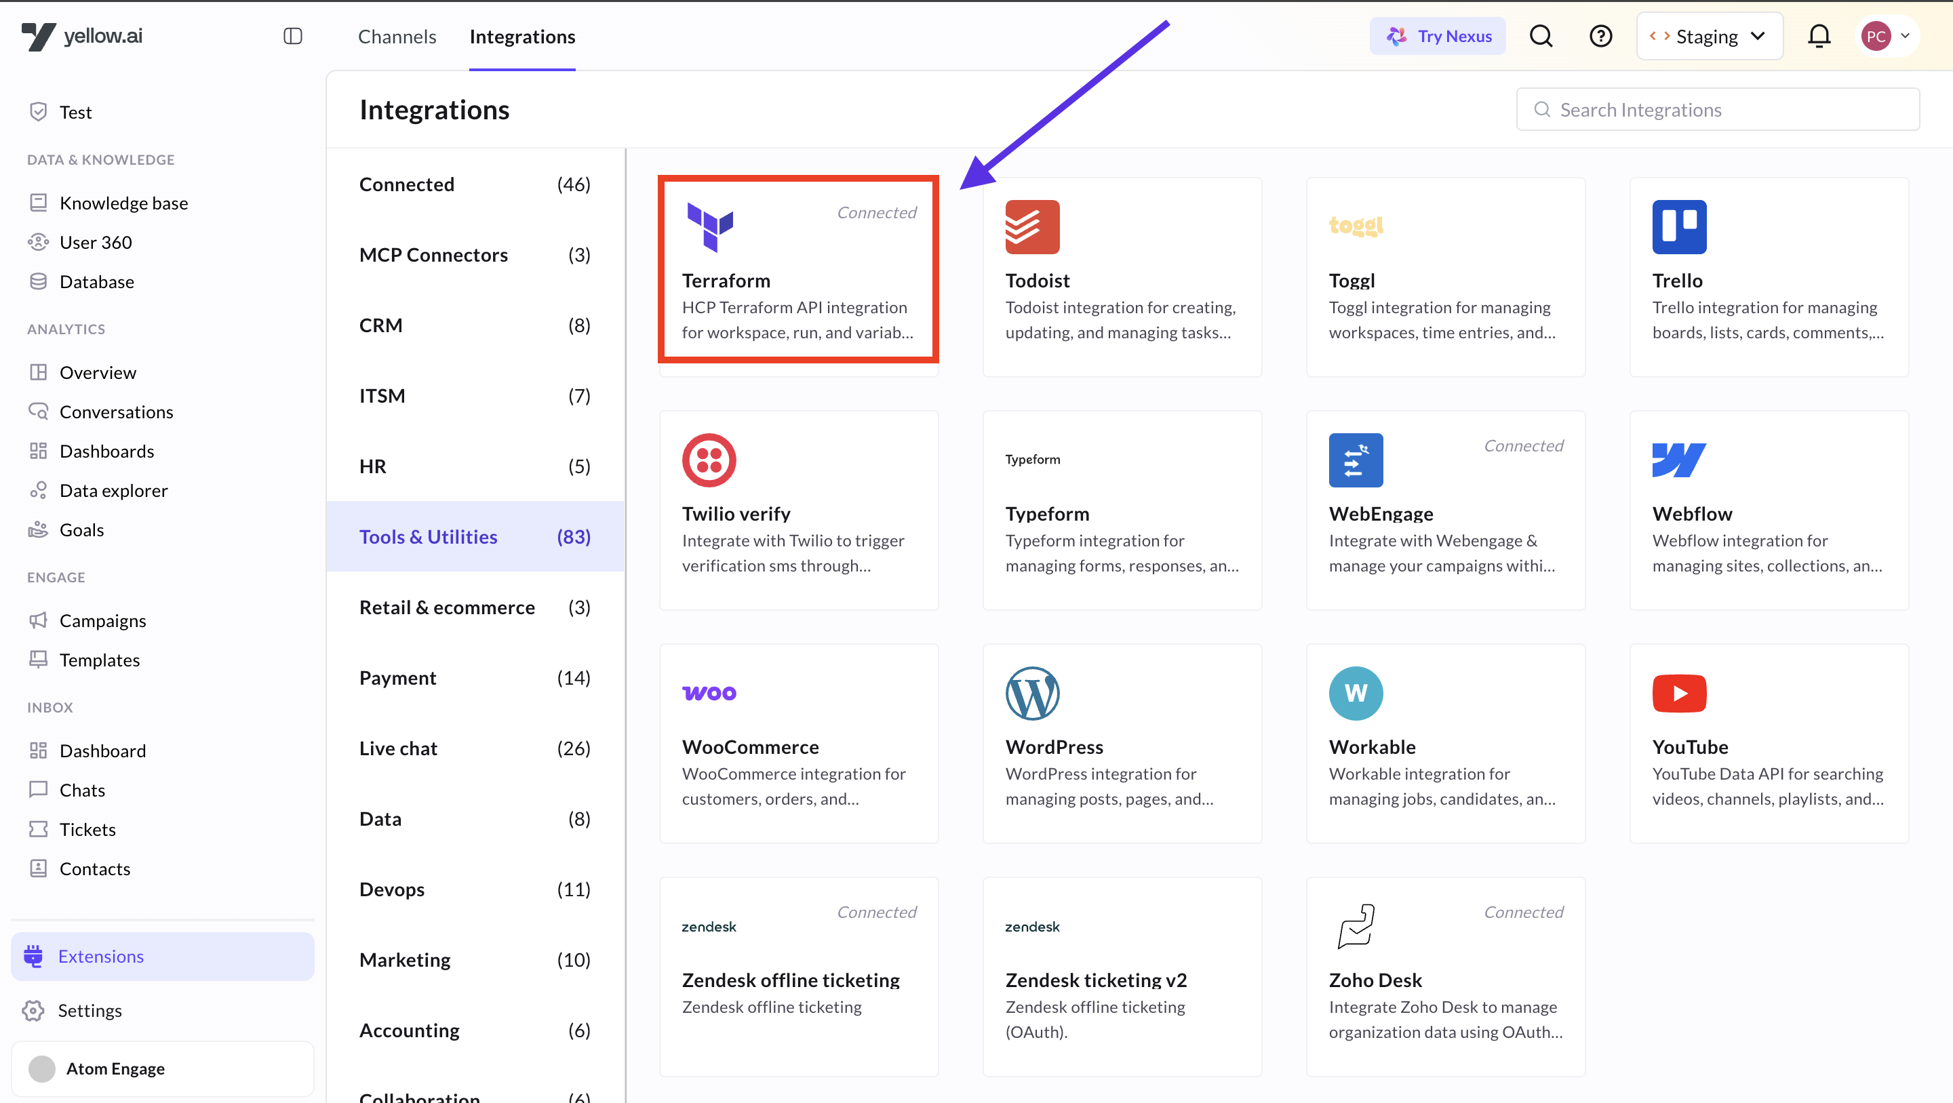The height and width of the screenshot is (1103, 1953).
Task: Open the Zendesk ticketing v2 card
Action: pyautogui.click(x=1122, y=976)
